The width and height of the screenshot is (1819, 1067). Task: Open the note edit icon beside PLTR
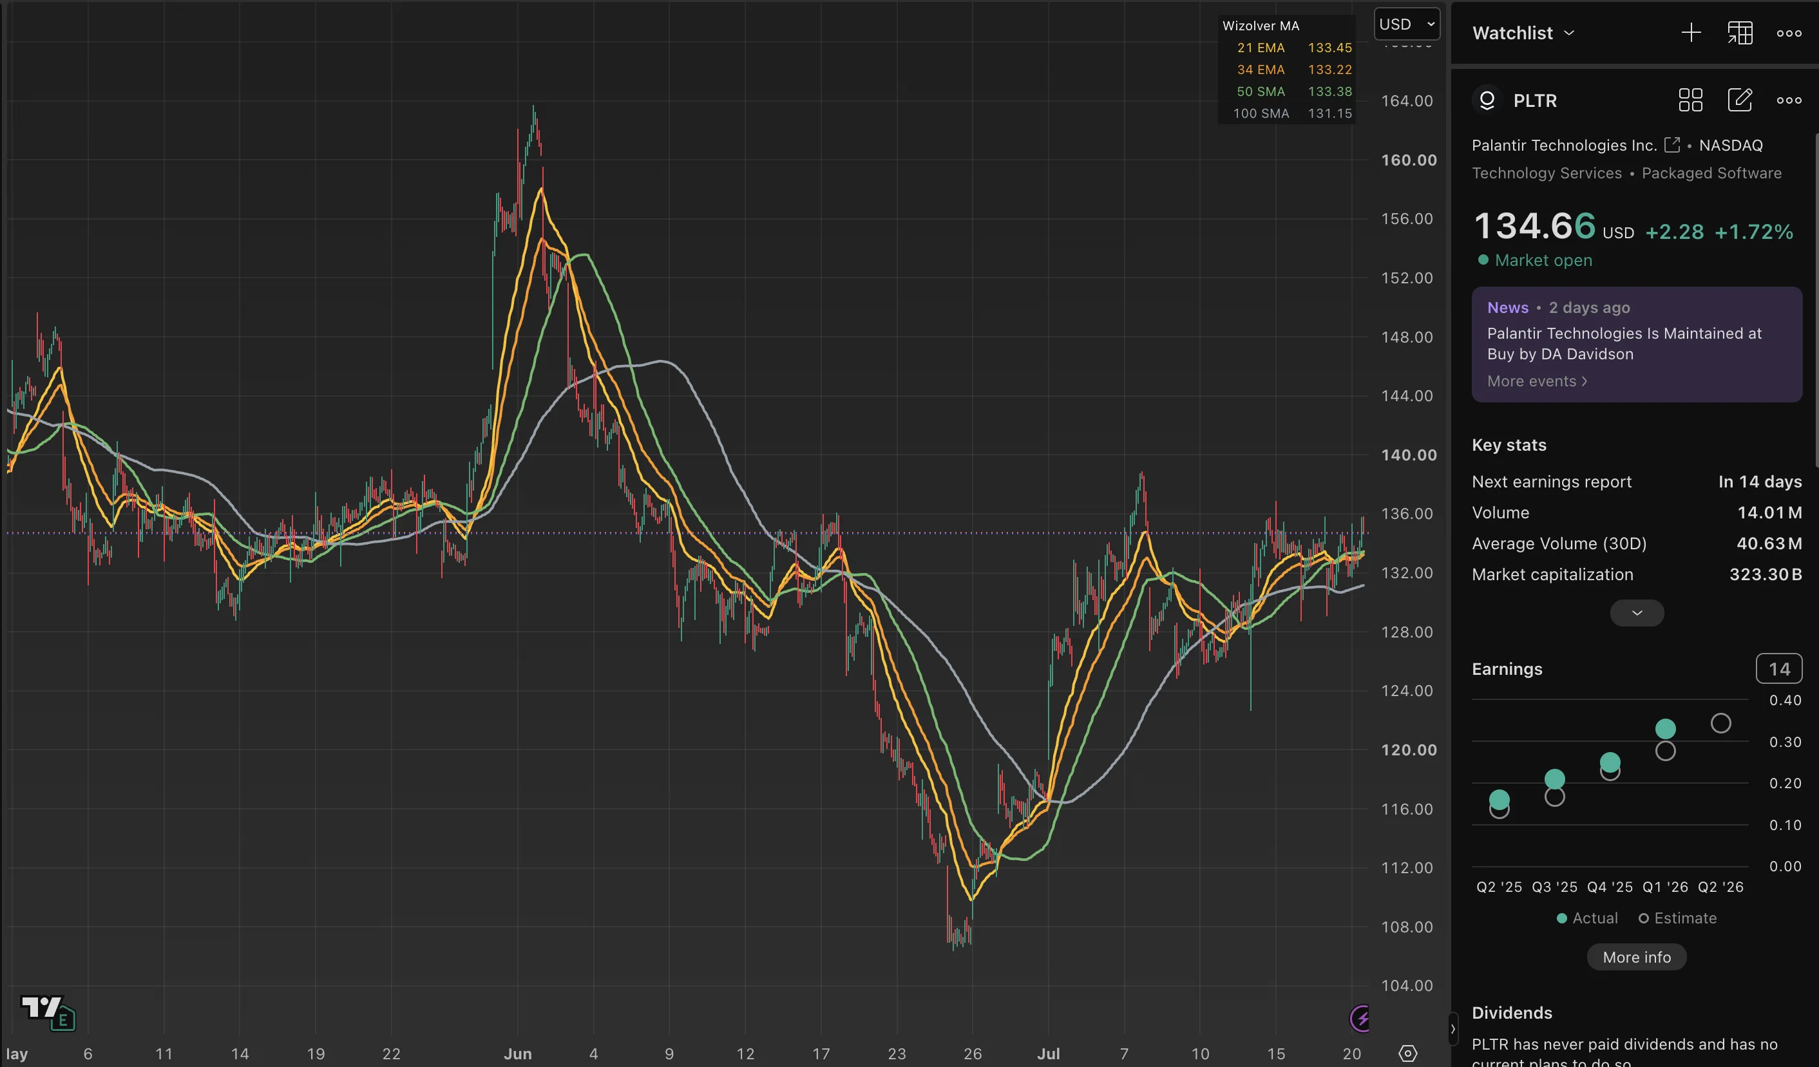click(1740, 100)
